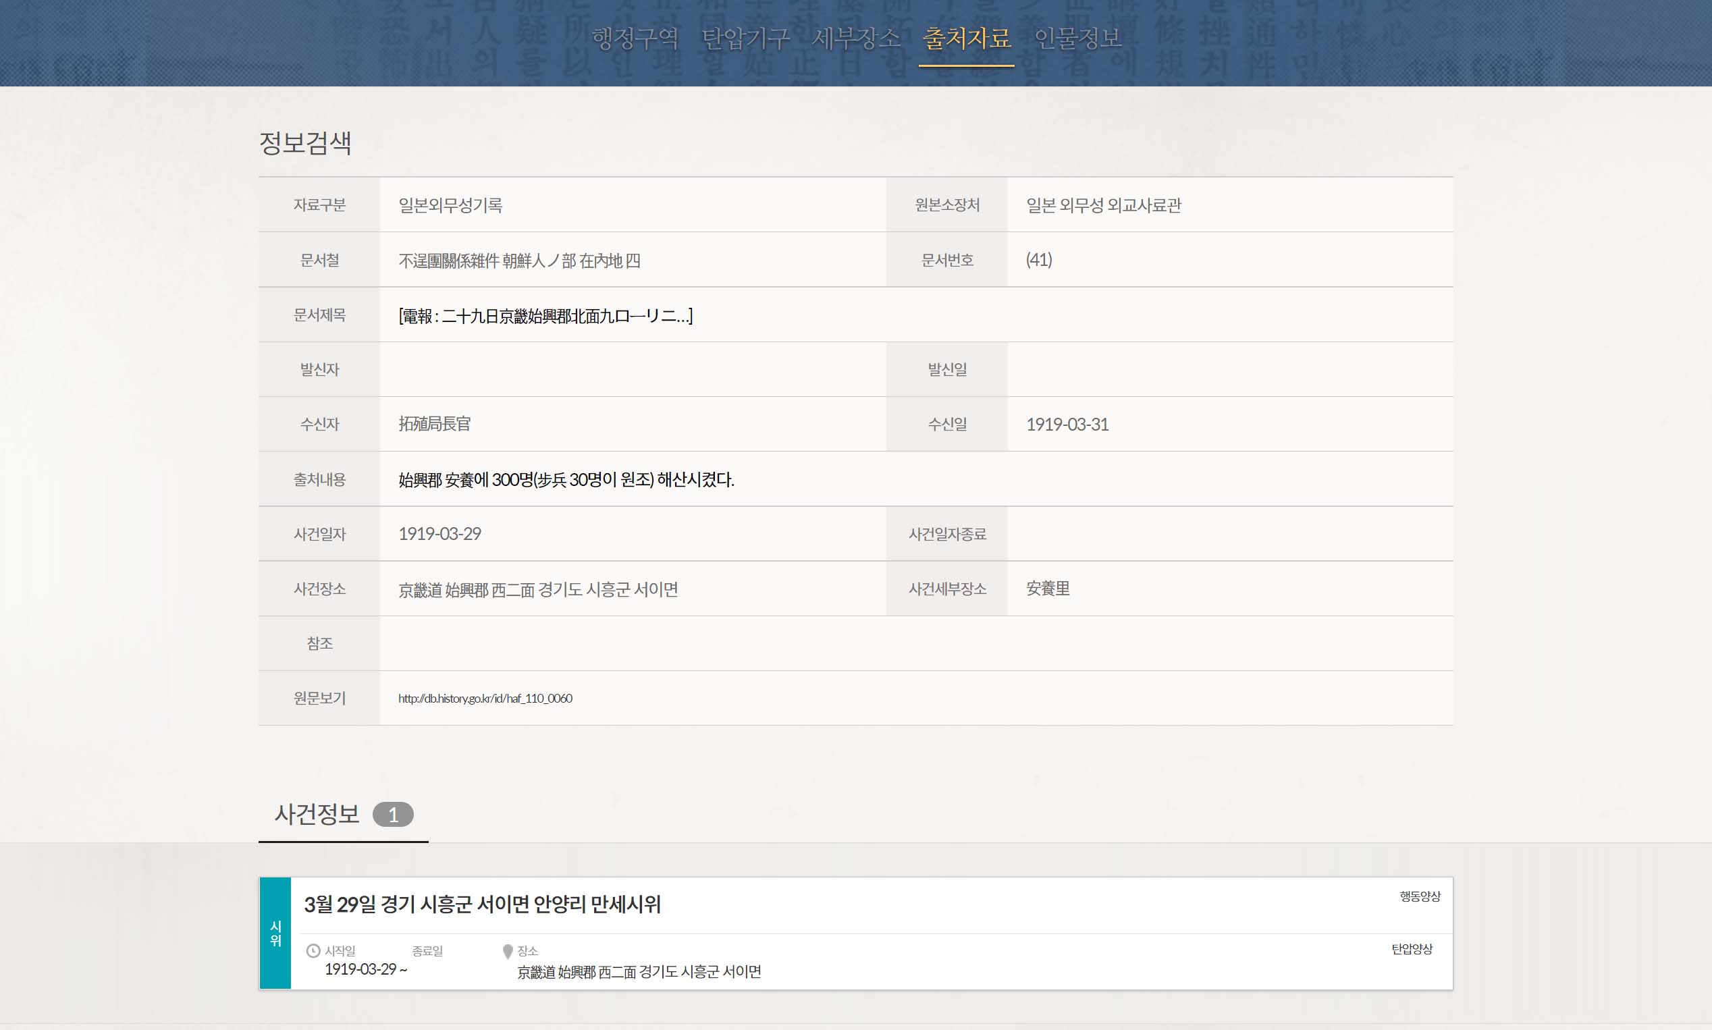Screen dimensions: 1712x1030
Task: Click the 拓殖局長官 recipient value
Action: [x=435, y=424]
